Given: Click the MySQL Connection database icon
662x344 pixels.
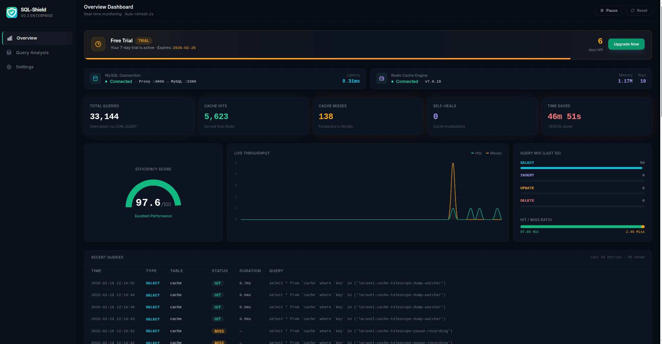Looking at the screenshot, I should click(95, 78).
